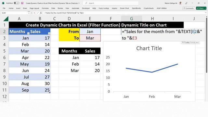The height and width of the screenshot is (117, 208).
Task: Select column A header
Action: 19,19
